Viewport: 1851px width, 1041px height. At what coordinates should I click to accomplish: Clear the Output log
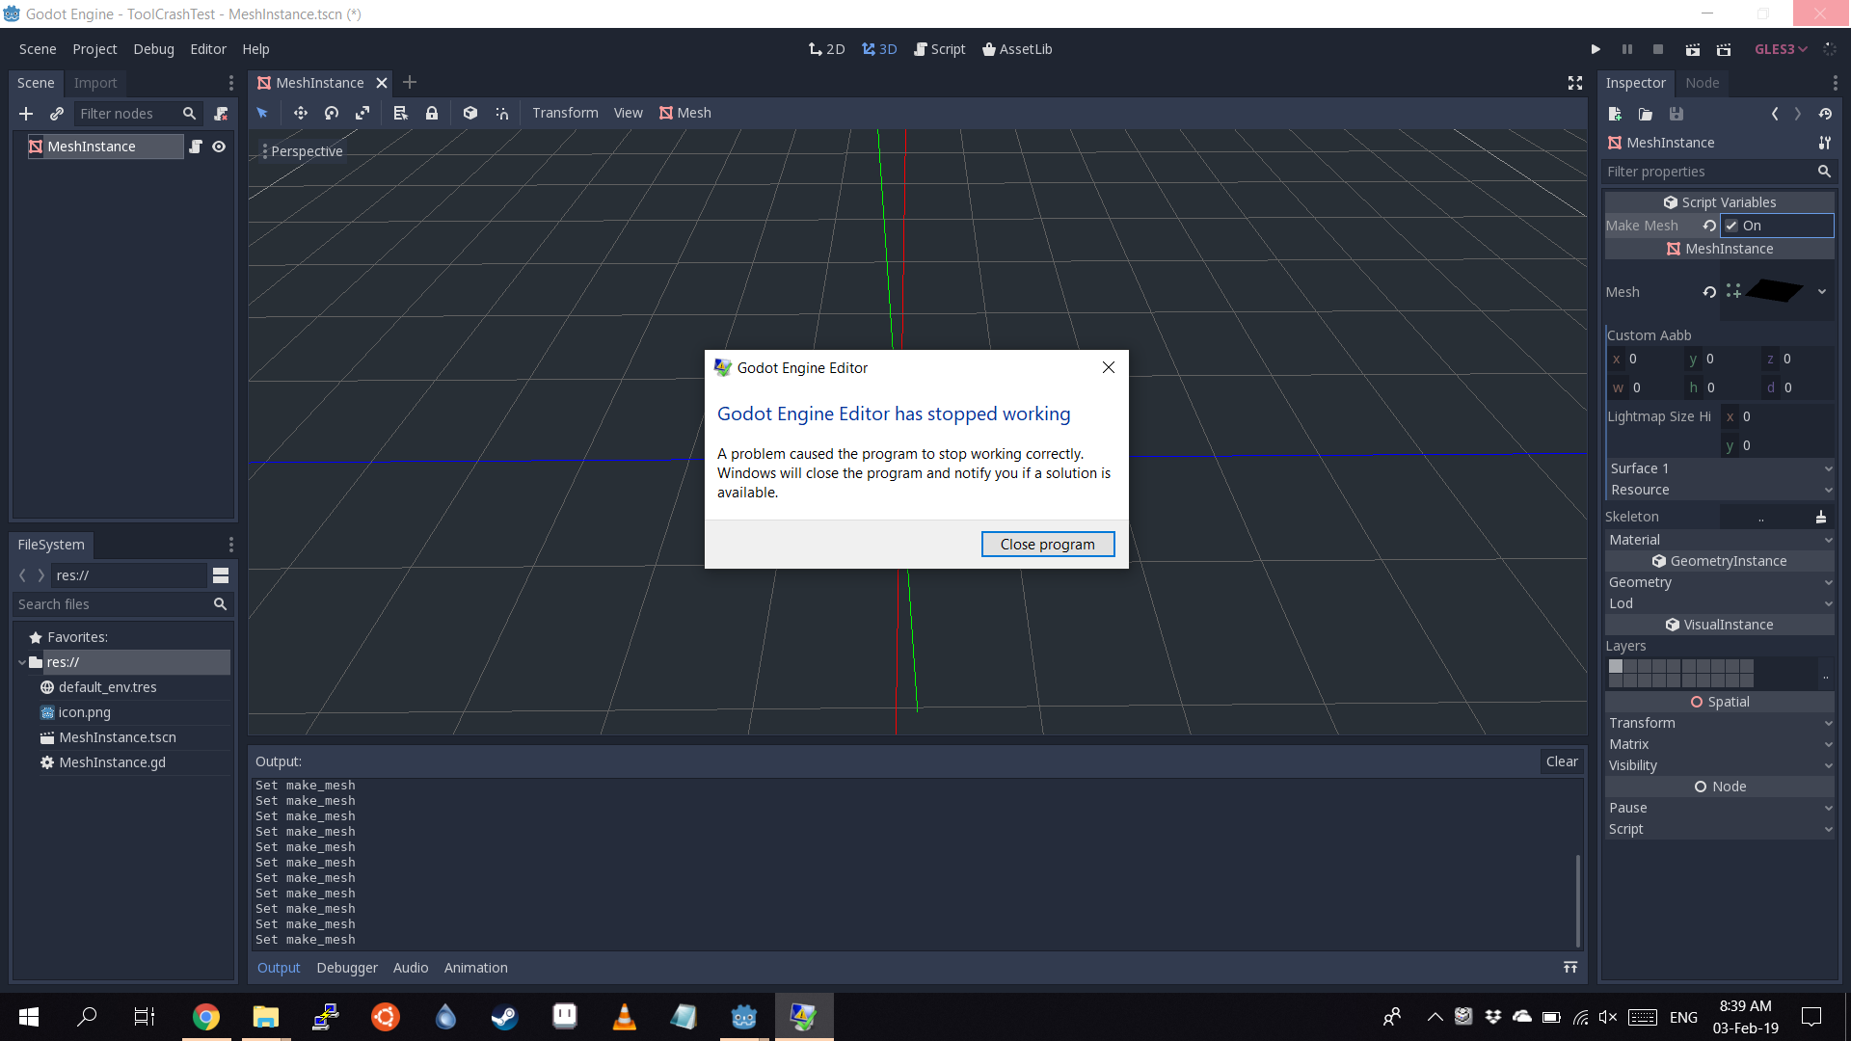click(x=1562, y=761)
